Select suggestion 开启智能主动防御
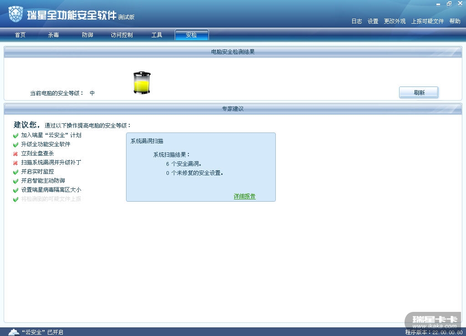This screenshot has width=466, height=336. [x=43, y=180]
